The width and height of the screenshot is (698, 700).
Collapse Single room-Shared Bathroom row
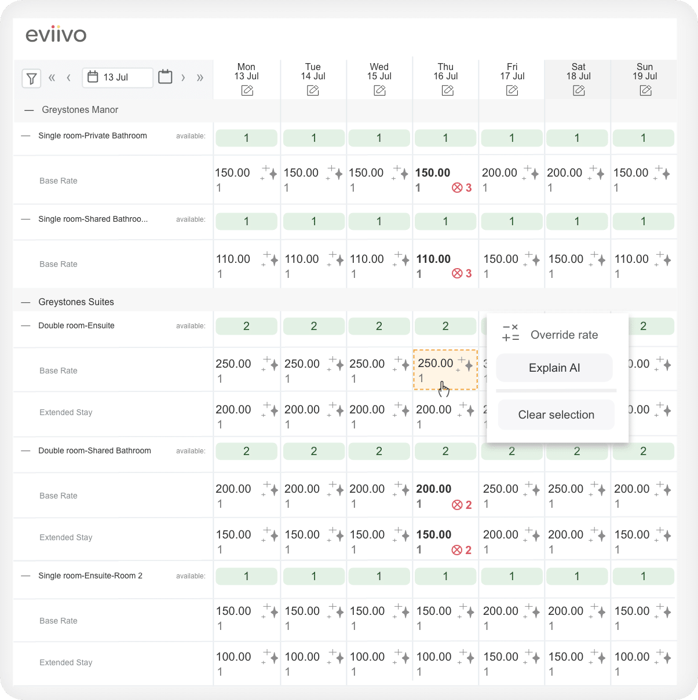(x=25, y=219)
